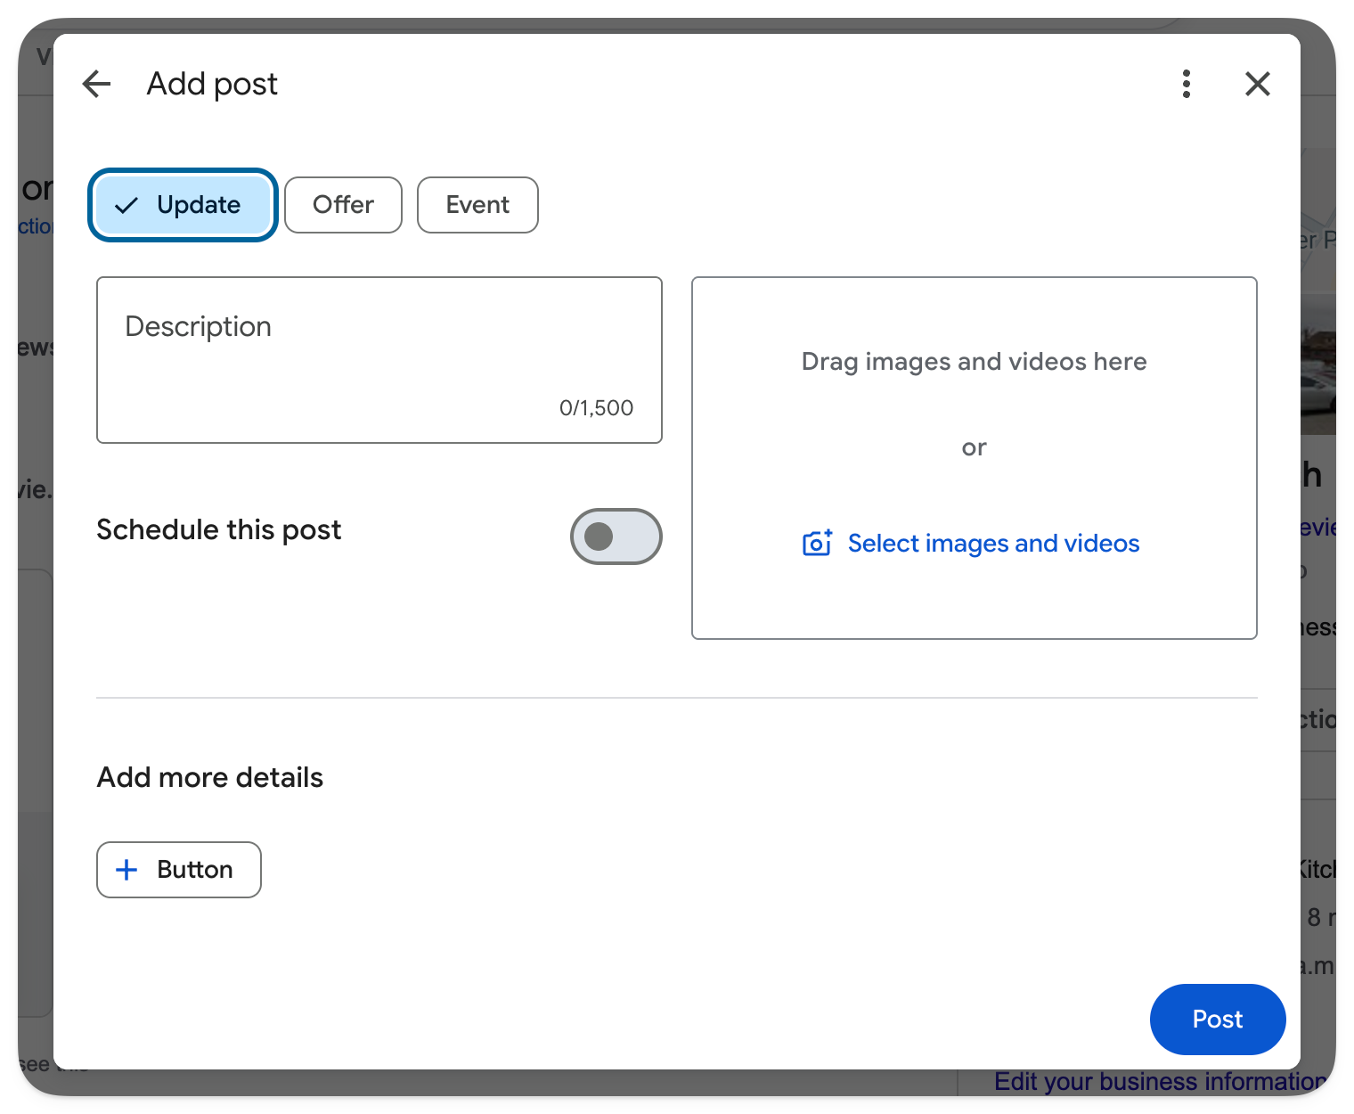Click the Add post dialog title
Image resolution: width=1354 pixels, height=1114 pixels.
pyautogui.click(x=212, y=84)
